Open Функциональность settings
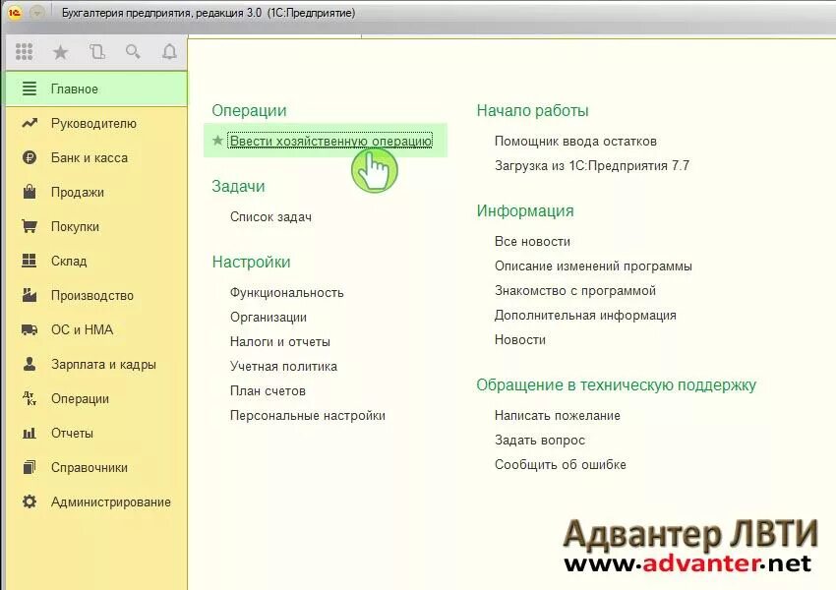The width and height of the screenshot is (836, 590). [x=287, y=293]
